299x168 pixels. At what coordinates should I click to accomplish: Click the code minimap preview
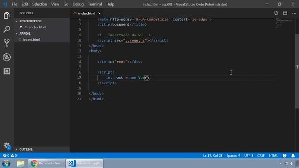[x=284, y=23]
